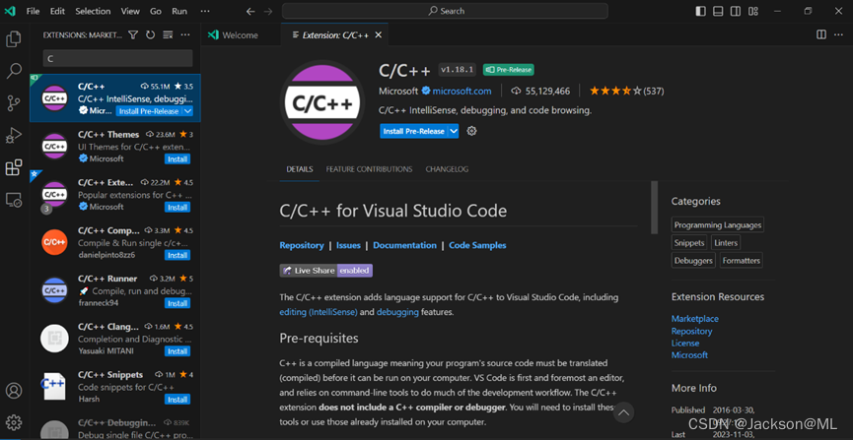This screenshot has height=440, width=853.
Task: Install the C/C++ Themes extension
Action: coord(178,159)
